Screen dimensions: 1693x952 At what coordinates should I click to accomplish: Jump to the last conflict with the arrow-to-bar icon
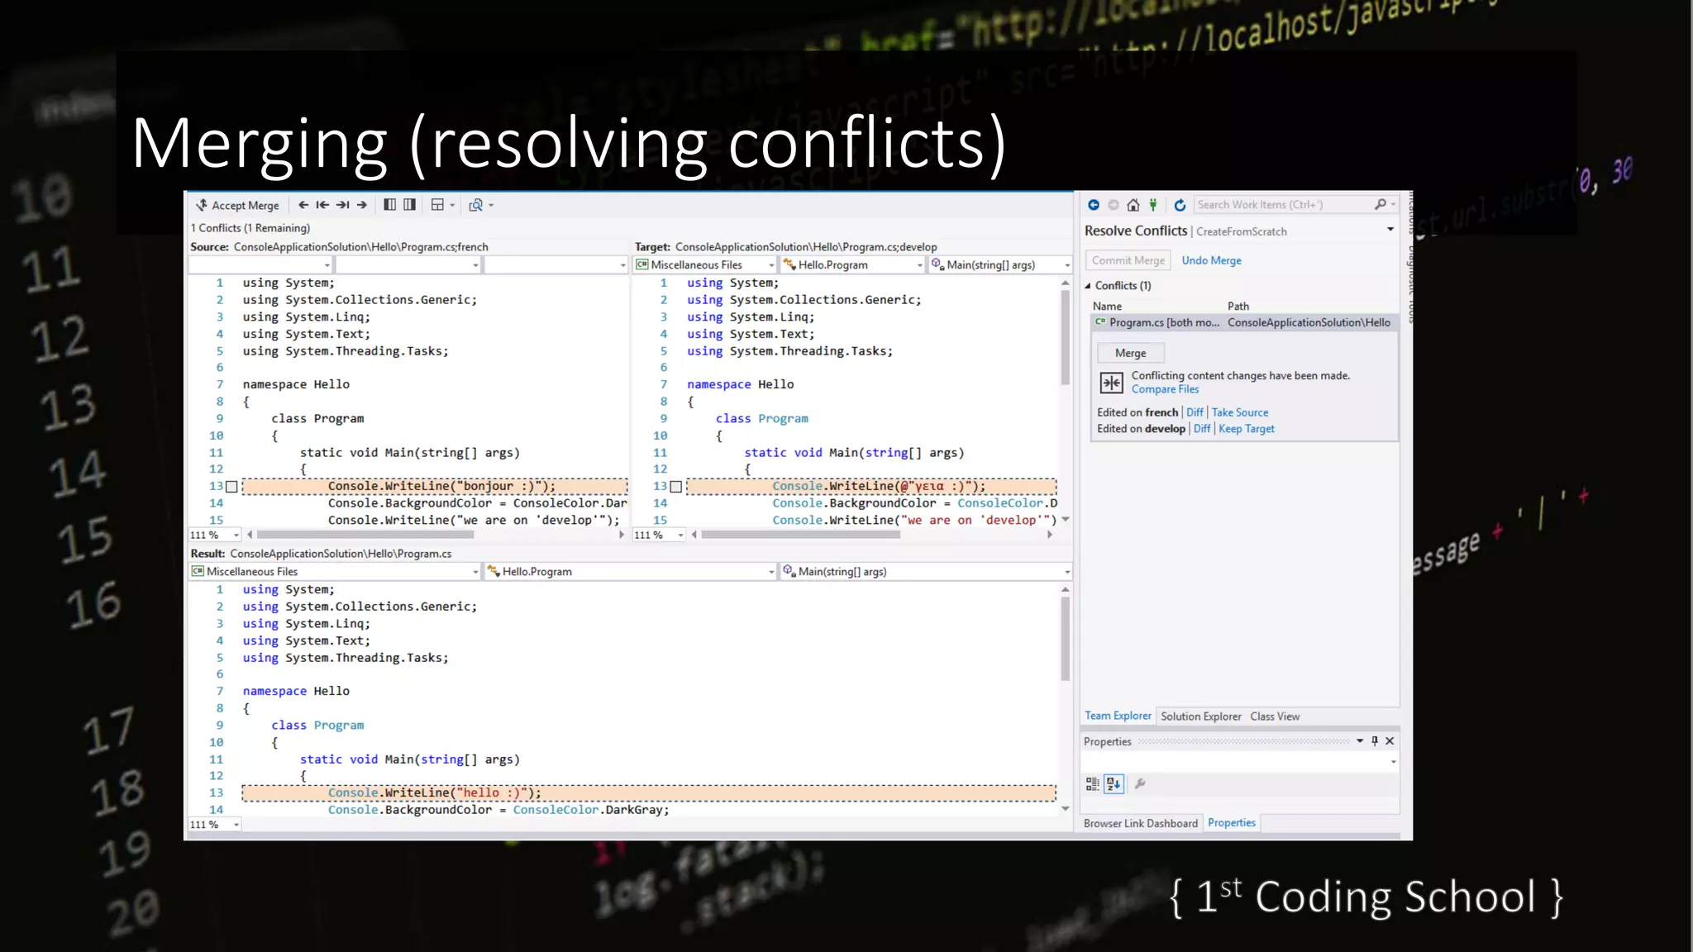342,205
